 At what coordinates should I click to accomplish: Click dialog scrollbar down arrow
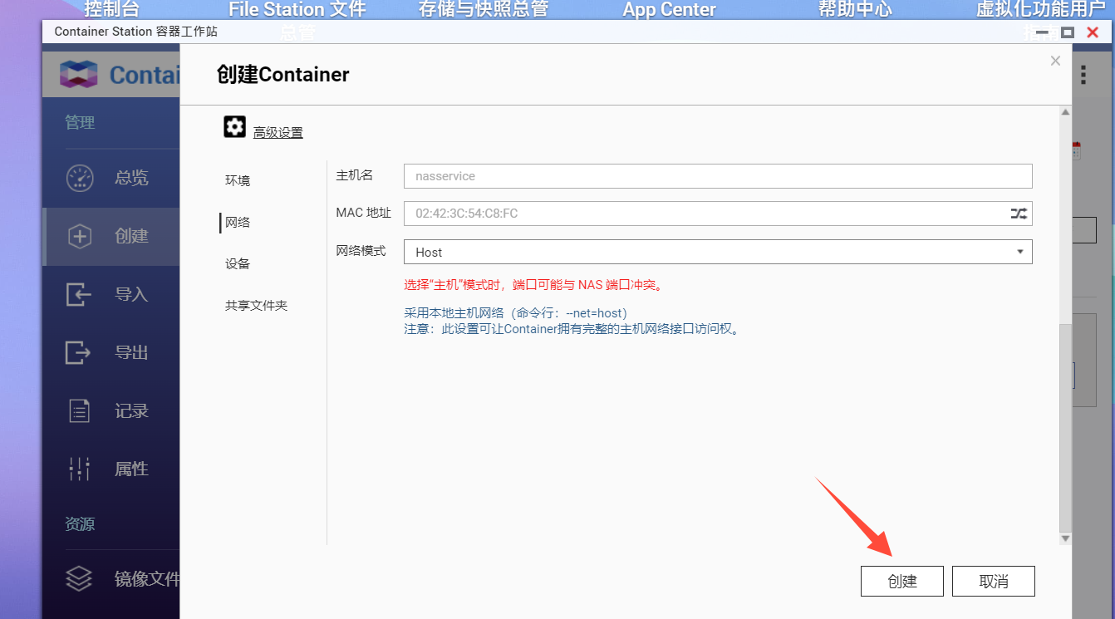pos(1066,539)
